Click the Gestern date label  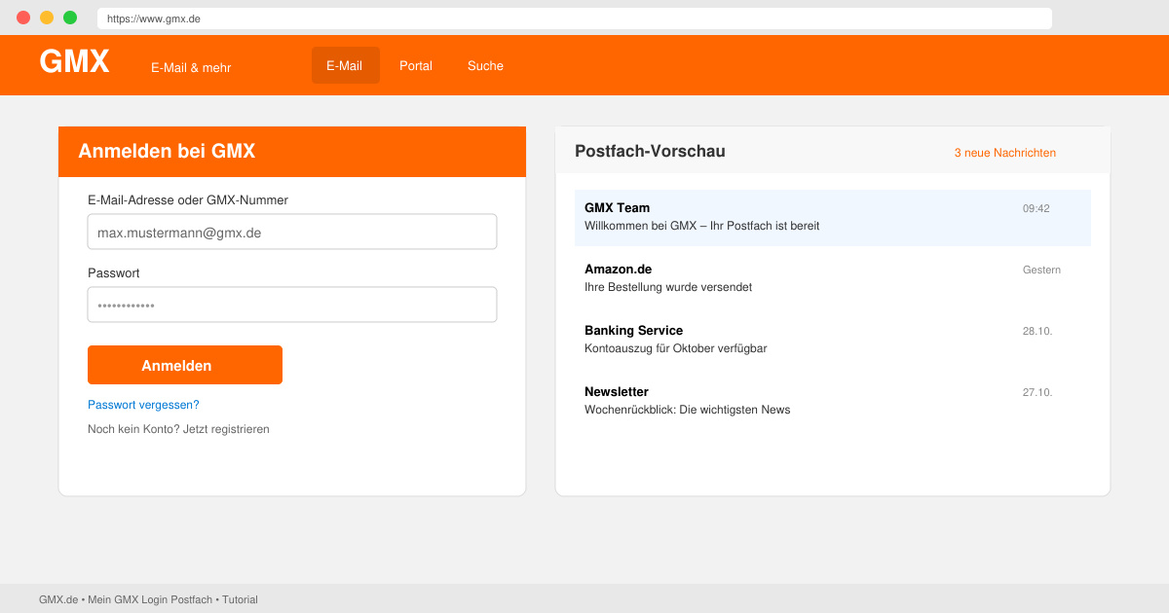coord(1041,270)
